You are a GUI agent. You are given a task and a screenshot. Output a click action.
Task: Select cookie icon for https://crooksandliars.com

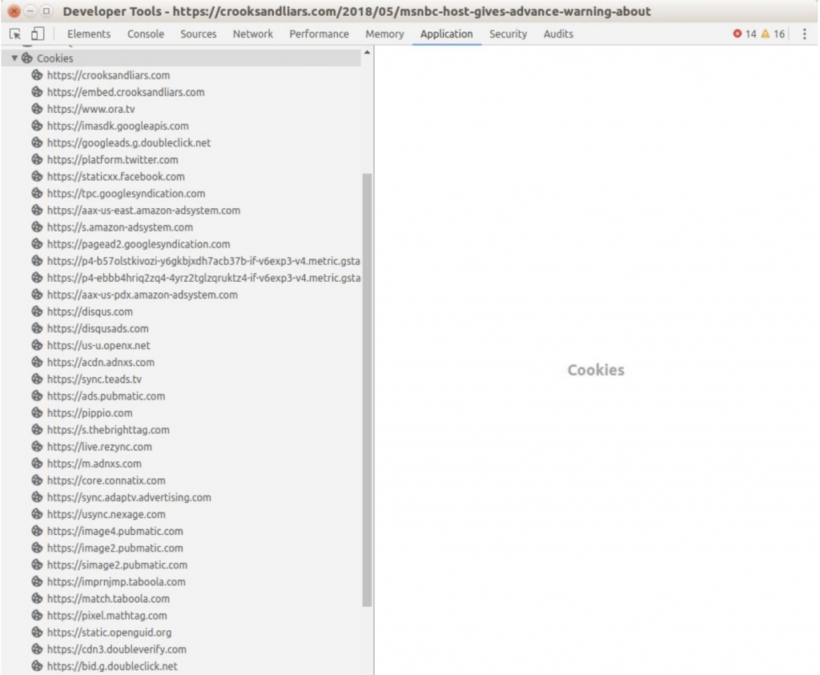click(x=37, y=74)
